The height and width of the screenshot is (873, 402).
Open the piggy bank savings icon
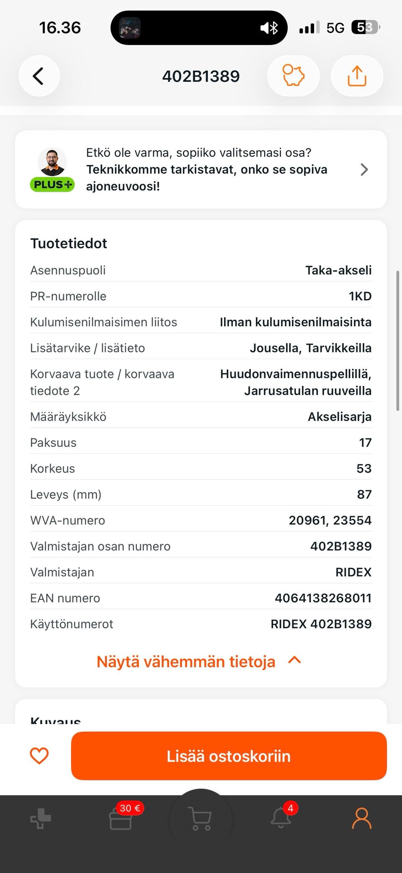(294, 76)
